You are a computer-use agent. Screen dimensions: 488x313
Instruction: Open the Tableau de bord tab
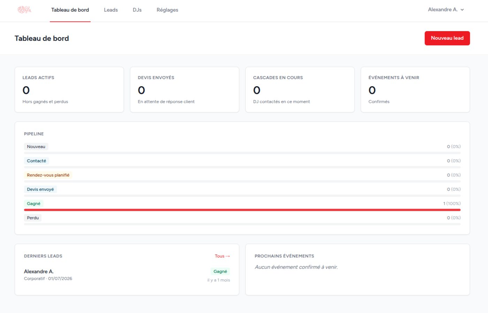click(x=70, y=10)
